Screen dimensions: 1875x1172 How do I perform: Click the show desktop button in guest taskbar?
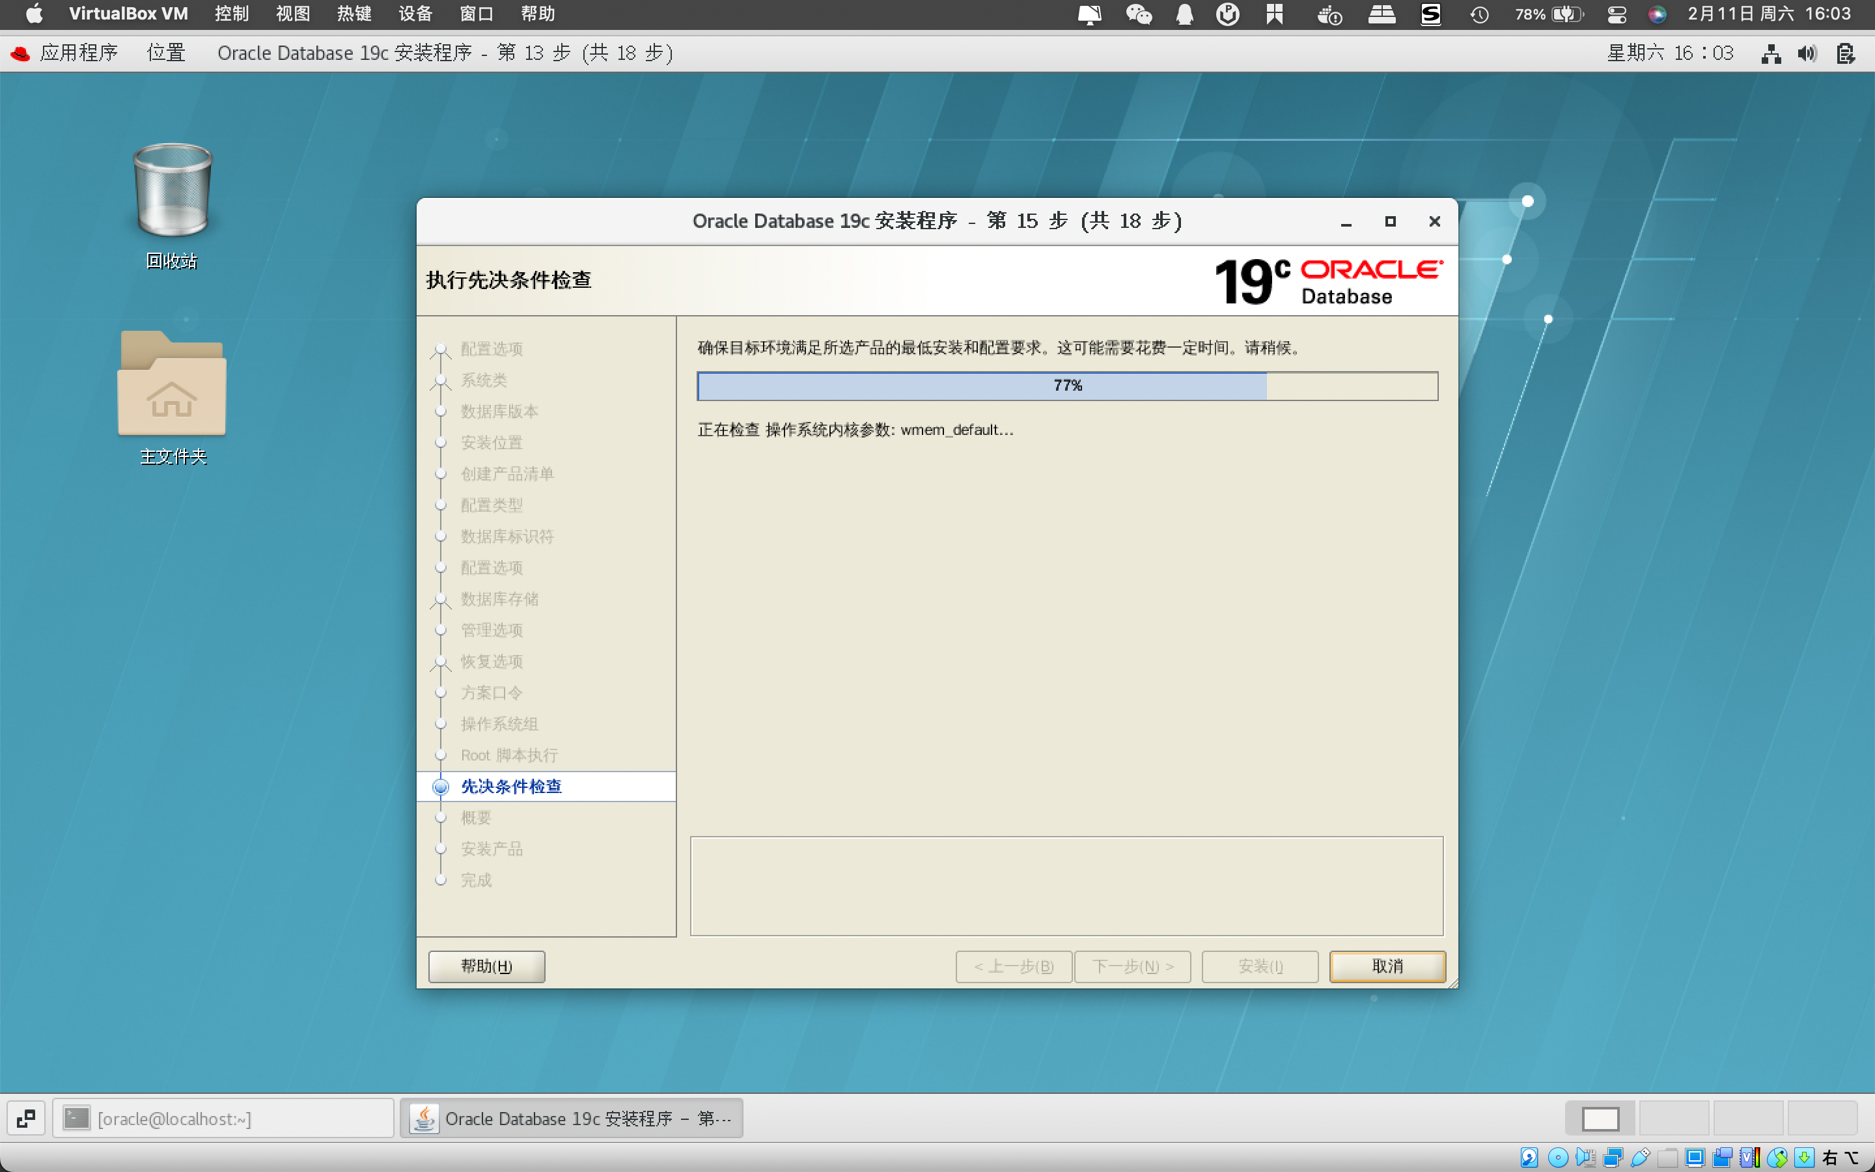(x=25, y=1118)
